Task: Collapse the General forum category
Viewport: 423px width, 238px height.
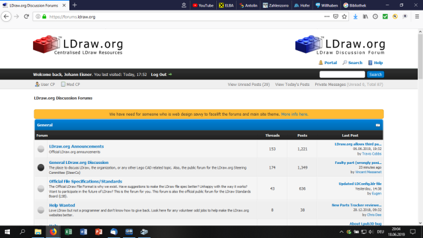Action: (377, 125)
